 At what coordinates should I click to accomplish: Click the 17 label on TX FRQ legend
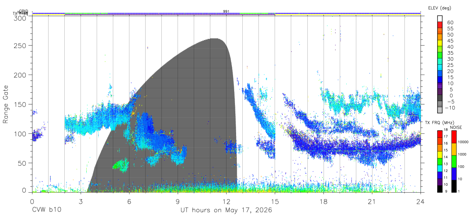[446, 136]
